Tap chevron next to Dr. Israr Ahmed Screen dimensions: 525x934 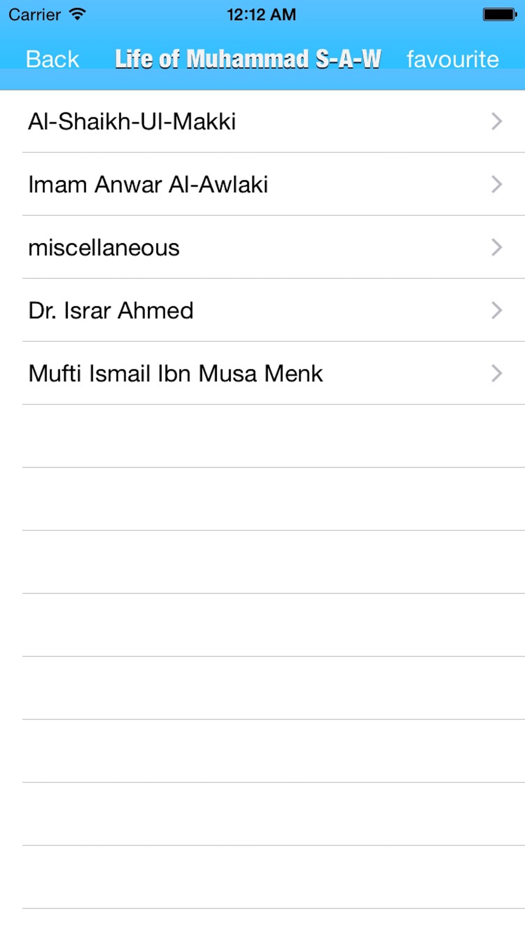[497, 310]
